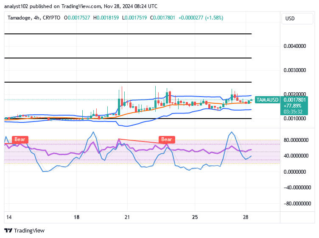Viewport: 319px width, 238px height.
Task: Click the first Bear label on the oscillator
Action: tap(20, 139)
